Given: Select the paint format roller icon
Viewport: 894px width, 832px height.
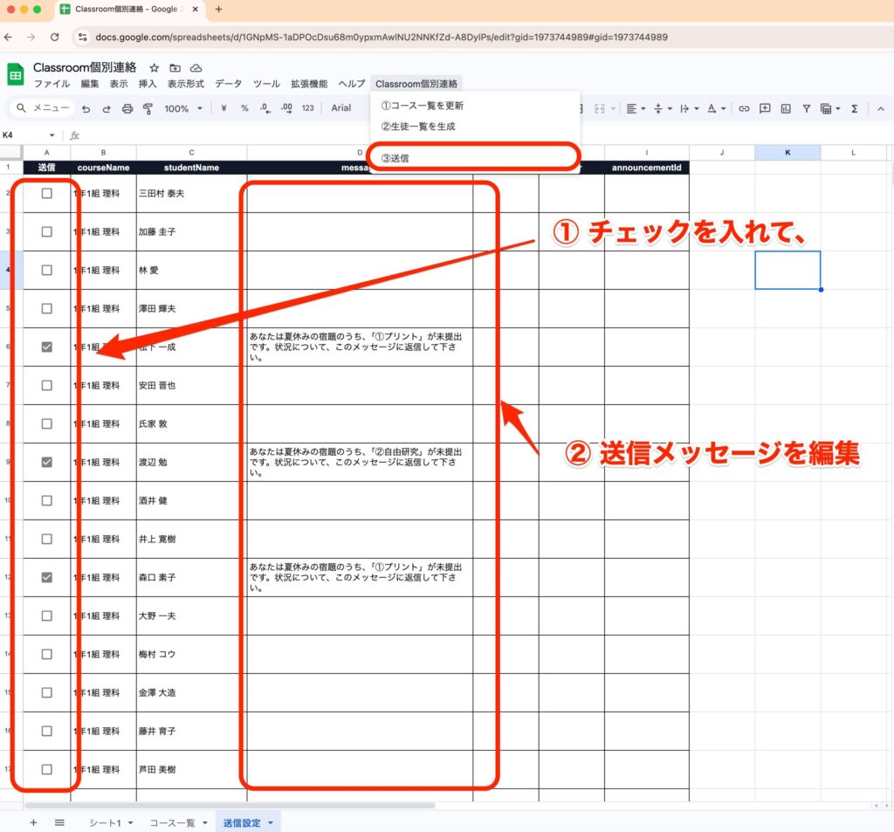Looking at the screenshot, I should [x=148, y=109].
